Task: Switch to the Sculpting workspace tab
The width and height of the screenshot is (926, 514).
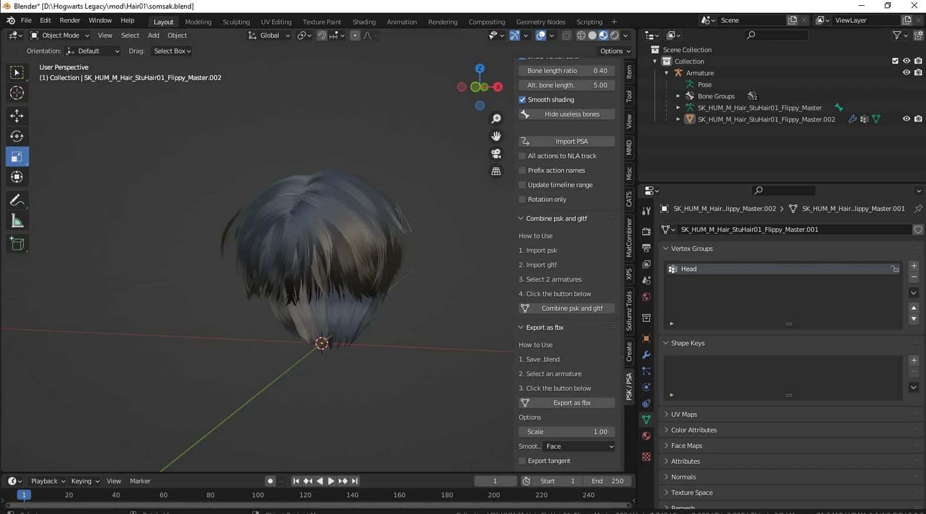Action: tap(236, 22)
